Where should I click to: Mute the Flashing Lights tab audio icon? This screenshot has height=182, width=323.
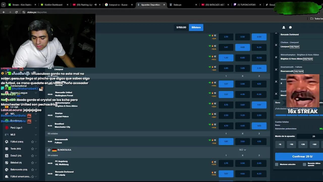point(95,5)
